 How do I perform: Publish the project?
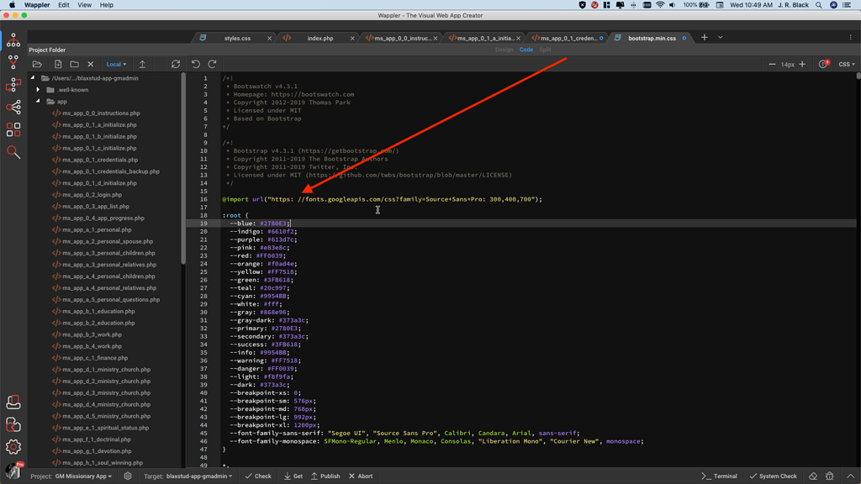pos(328,476)
